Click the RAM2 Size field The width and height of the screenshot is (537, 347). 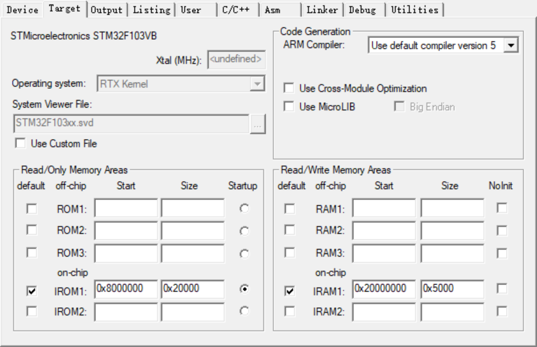tap(452, 230)
